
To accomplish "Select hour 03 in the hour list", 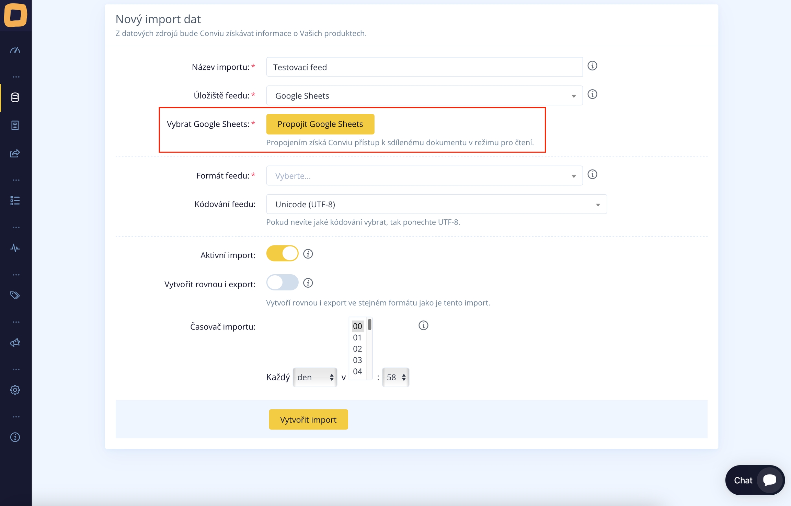I will click(x=357, y=360).
